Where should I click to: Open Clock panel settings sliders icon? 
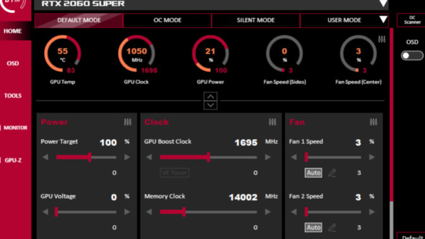[x=273, y=122]
